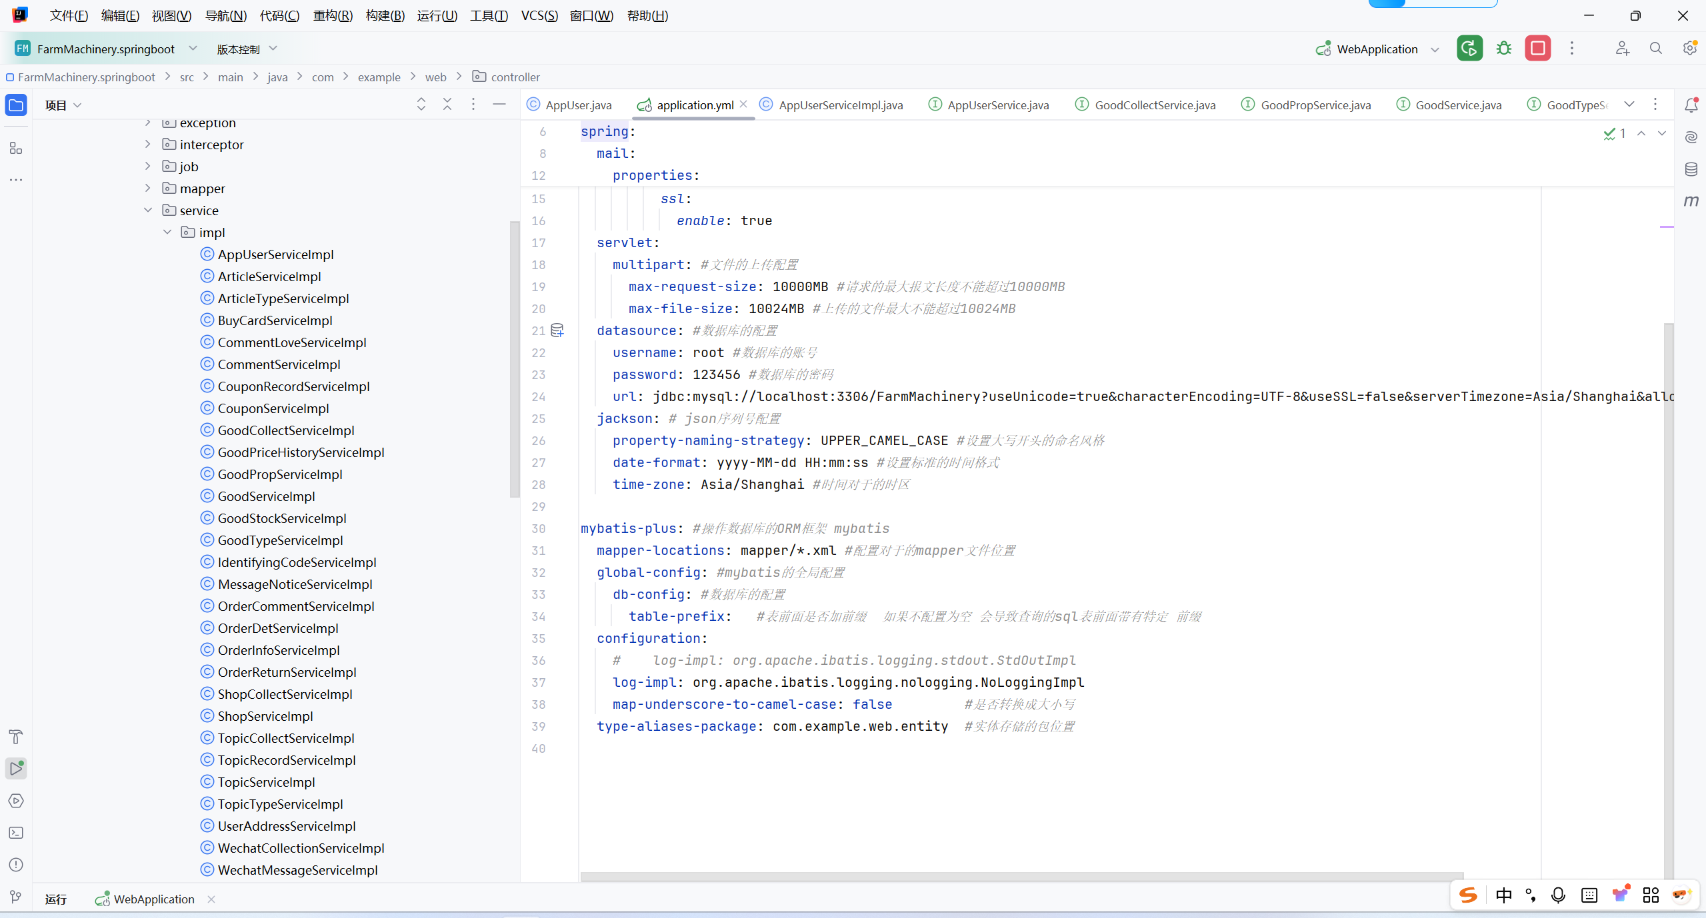Expand the job folder

[148, 167]
